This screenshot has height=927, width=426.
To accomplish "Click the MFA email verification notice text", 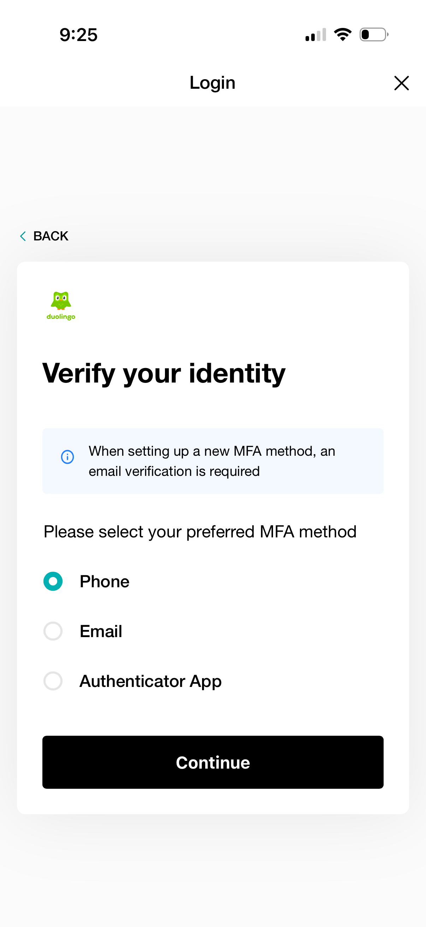I will click(x=212, y=461).
